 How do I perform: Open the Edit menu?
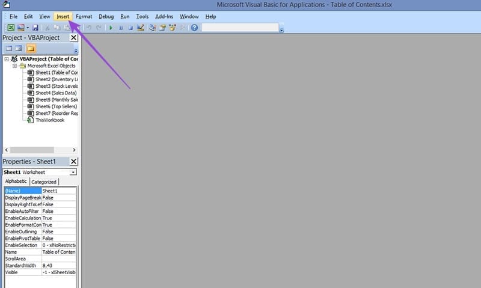28,17
